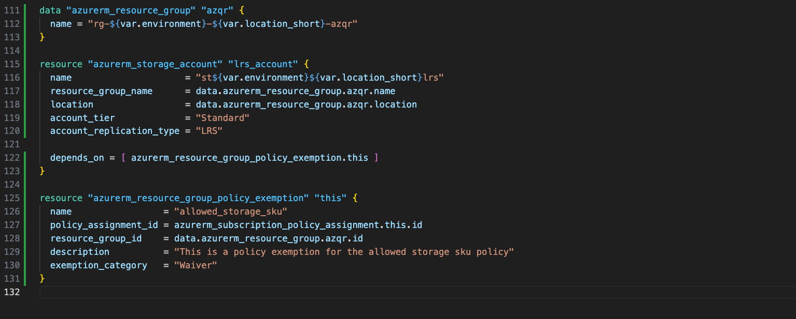Image resolution: width=796 pixels, height=319 pixels.
Task: Click the data.azurerm_resource_group.azqr.location reference
Action: 305,104
